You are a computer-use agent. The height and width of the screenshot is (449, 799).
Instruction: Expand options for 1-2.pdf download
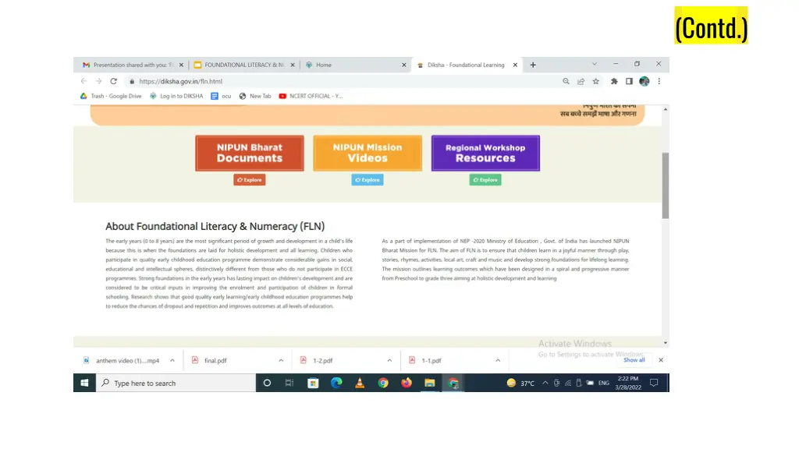point(389,360)
